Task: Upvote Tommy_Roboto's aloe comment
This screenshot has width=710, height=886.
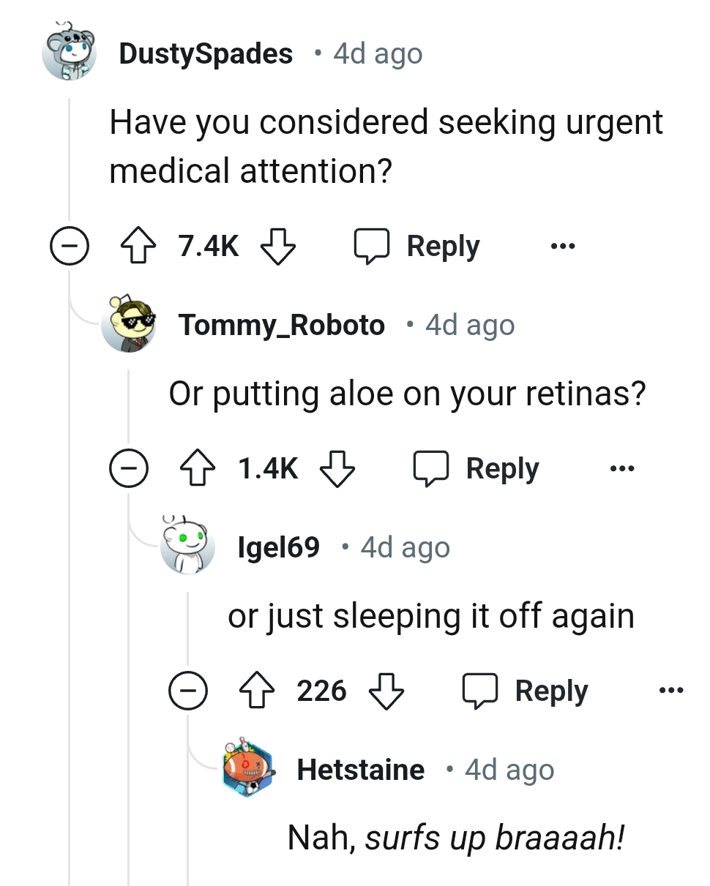Action: point(198,468)
